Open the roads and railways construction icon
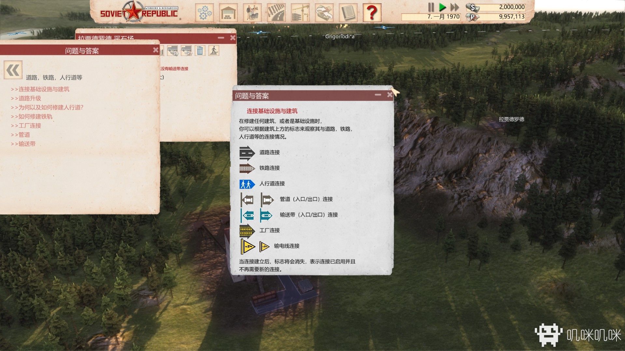625x351 pixels. tap(276, 13)
